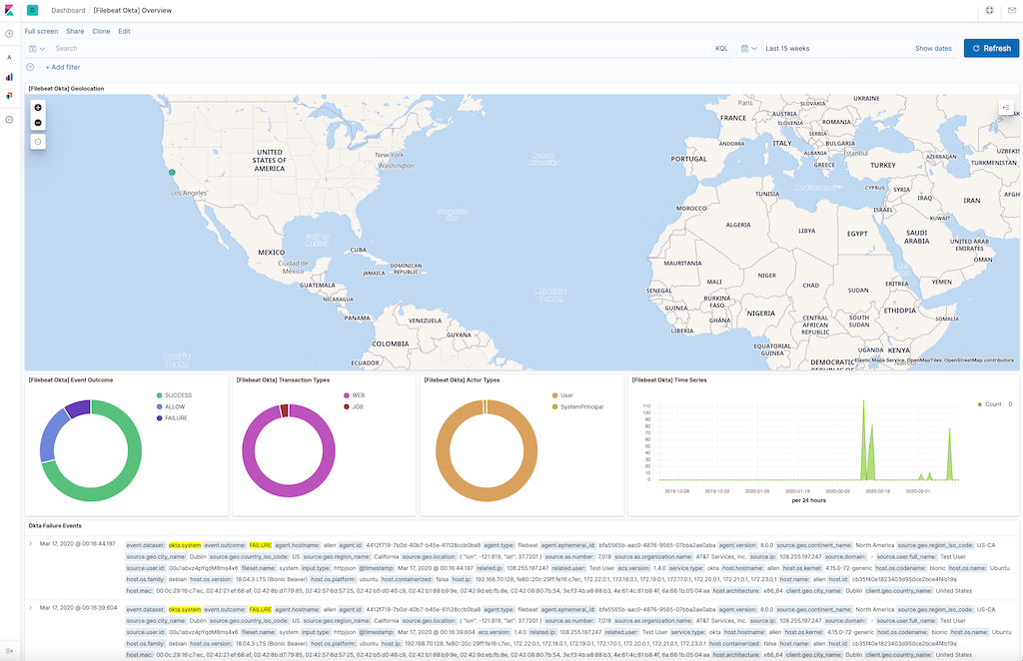Open Recently viewed in the sidebar
This screenshot has width=1023, height=661.
[9, 33]
